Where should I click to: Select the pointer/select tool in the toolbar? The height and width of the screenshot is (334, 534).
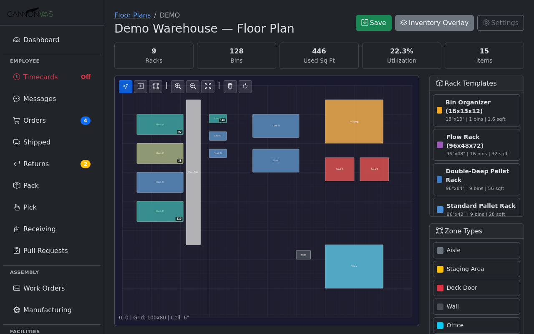click(126, 86)
